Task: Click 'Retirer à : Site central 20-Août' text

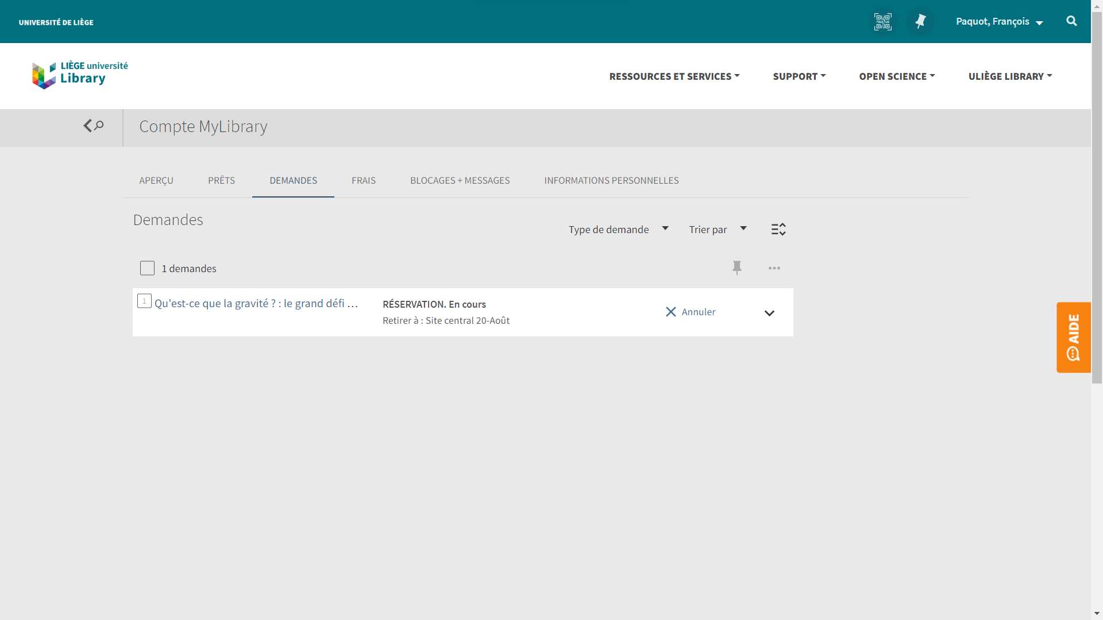Action: [446, 320]
